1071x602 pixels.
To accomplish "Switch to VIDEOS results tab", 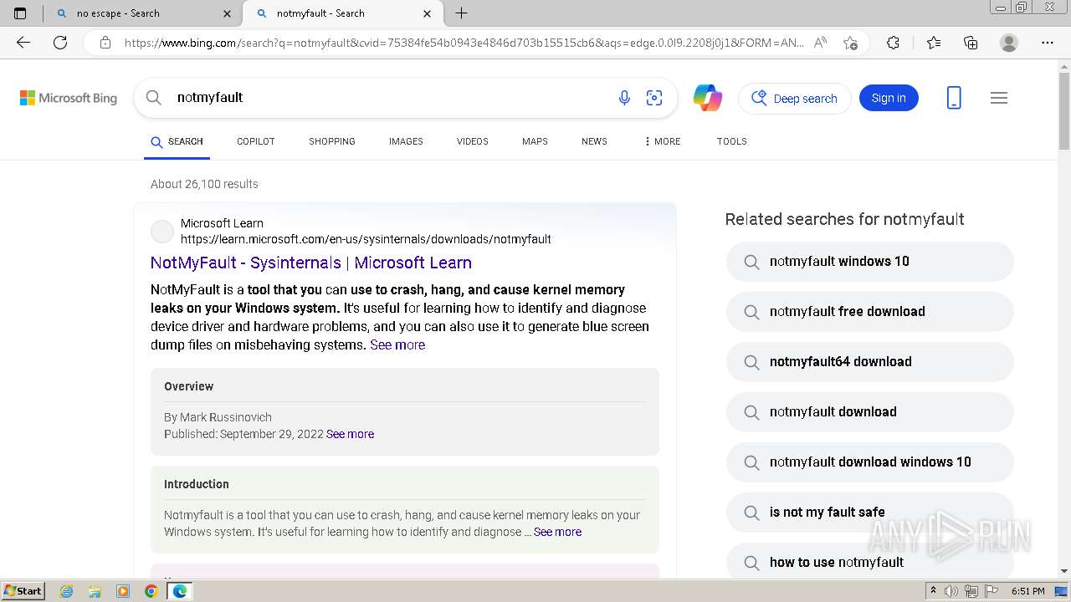I will [473, 141].
